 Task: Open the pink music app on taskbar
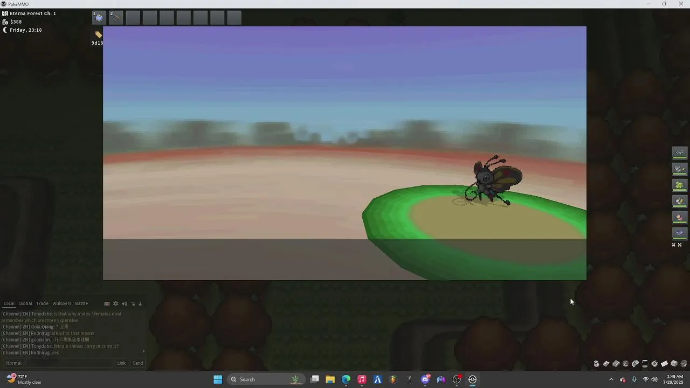(362, 379)
